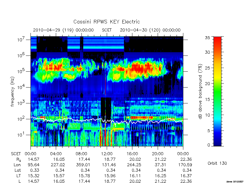Click the LT value 15.78
This screenshot has width=244, height=183.
tap(84, 176)
